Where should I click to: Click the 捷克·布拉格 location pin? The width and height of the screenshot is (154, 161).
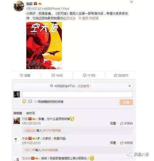point(80,18)
